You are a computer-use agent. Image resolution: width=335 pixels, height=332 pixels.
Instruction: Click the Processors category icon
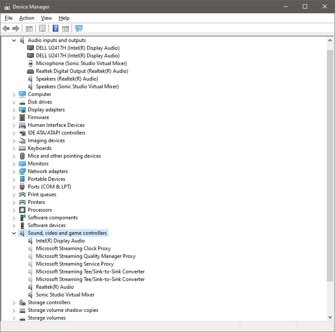pos(22,210)
